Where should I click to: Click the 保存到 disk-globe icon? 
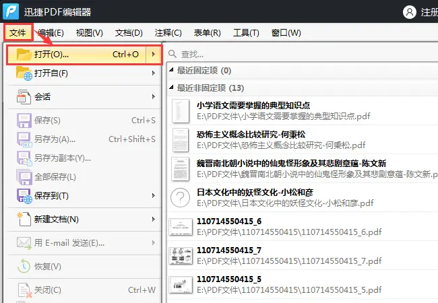tap(24, 196)
